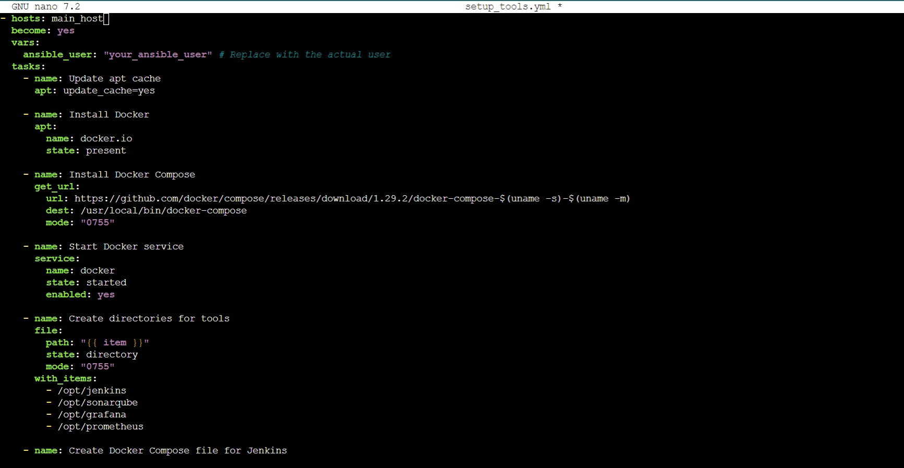
Task: Click the 'Install Docker' task name line
Action: click(x=86, y=115)
